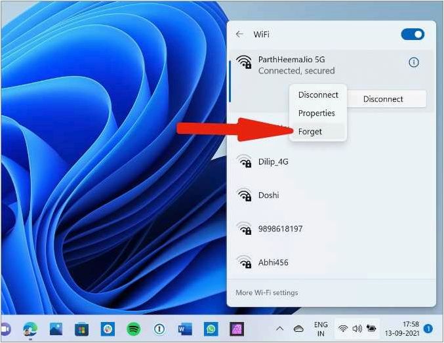Click the Doshi secured WiFi icon

click(x=244, y=195)
